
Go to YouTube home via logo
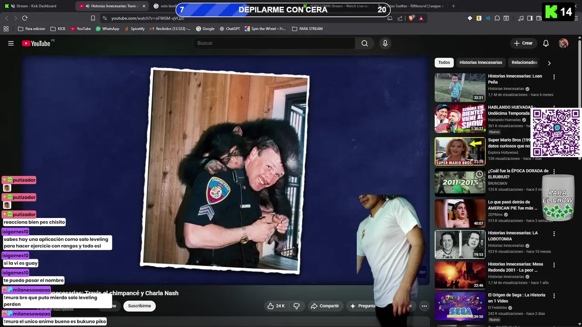point(36,43)
